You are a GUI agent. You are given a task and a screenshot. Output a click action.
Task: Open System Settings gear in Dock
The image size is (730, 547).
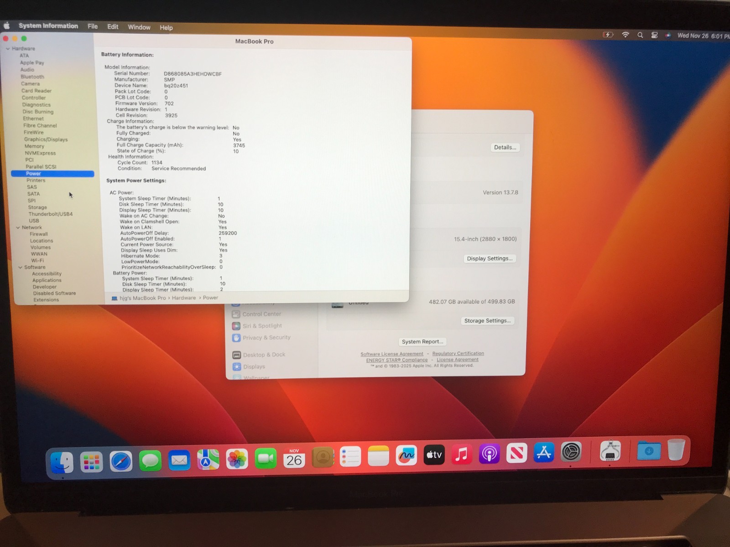tap(571, 452)
